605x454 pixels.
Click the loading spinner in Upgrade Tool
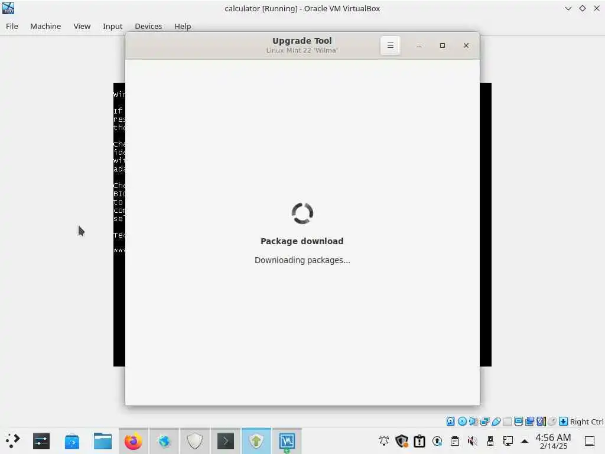coord(302,213)
